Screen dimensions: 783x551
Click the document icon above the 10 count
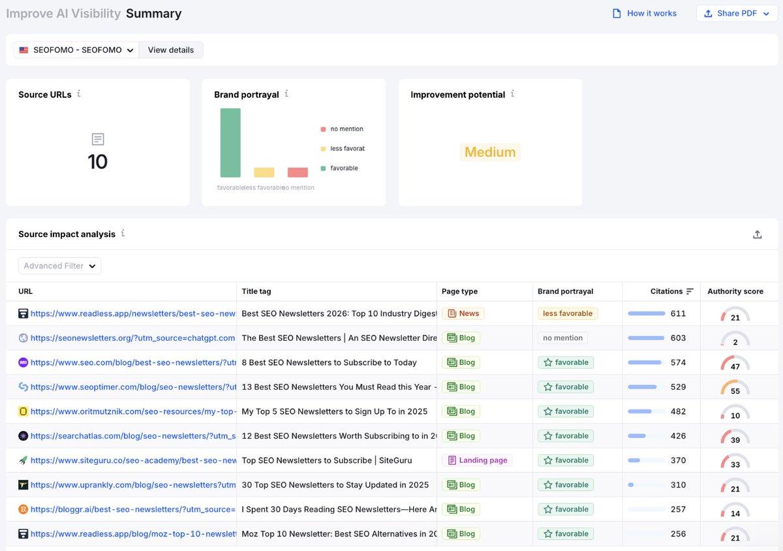[x=98, y=139]
